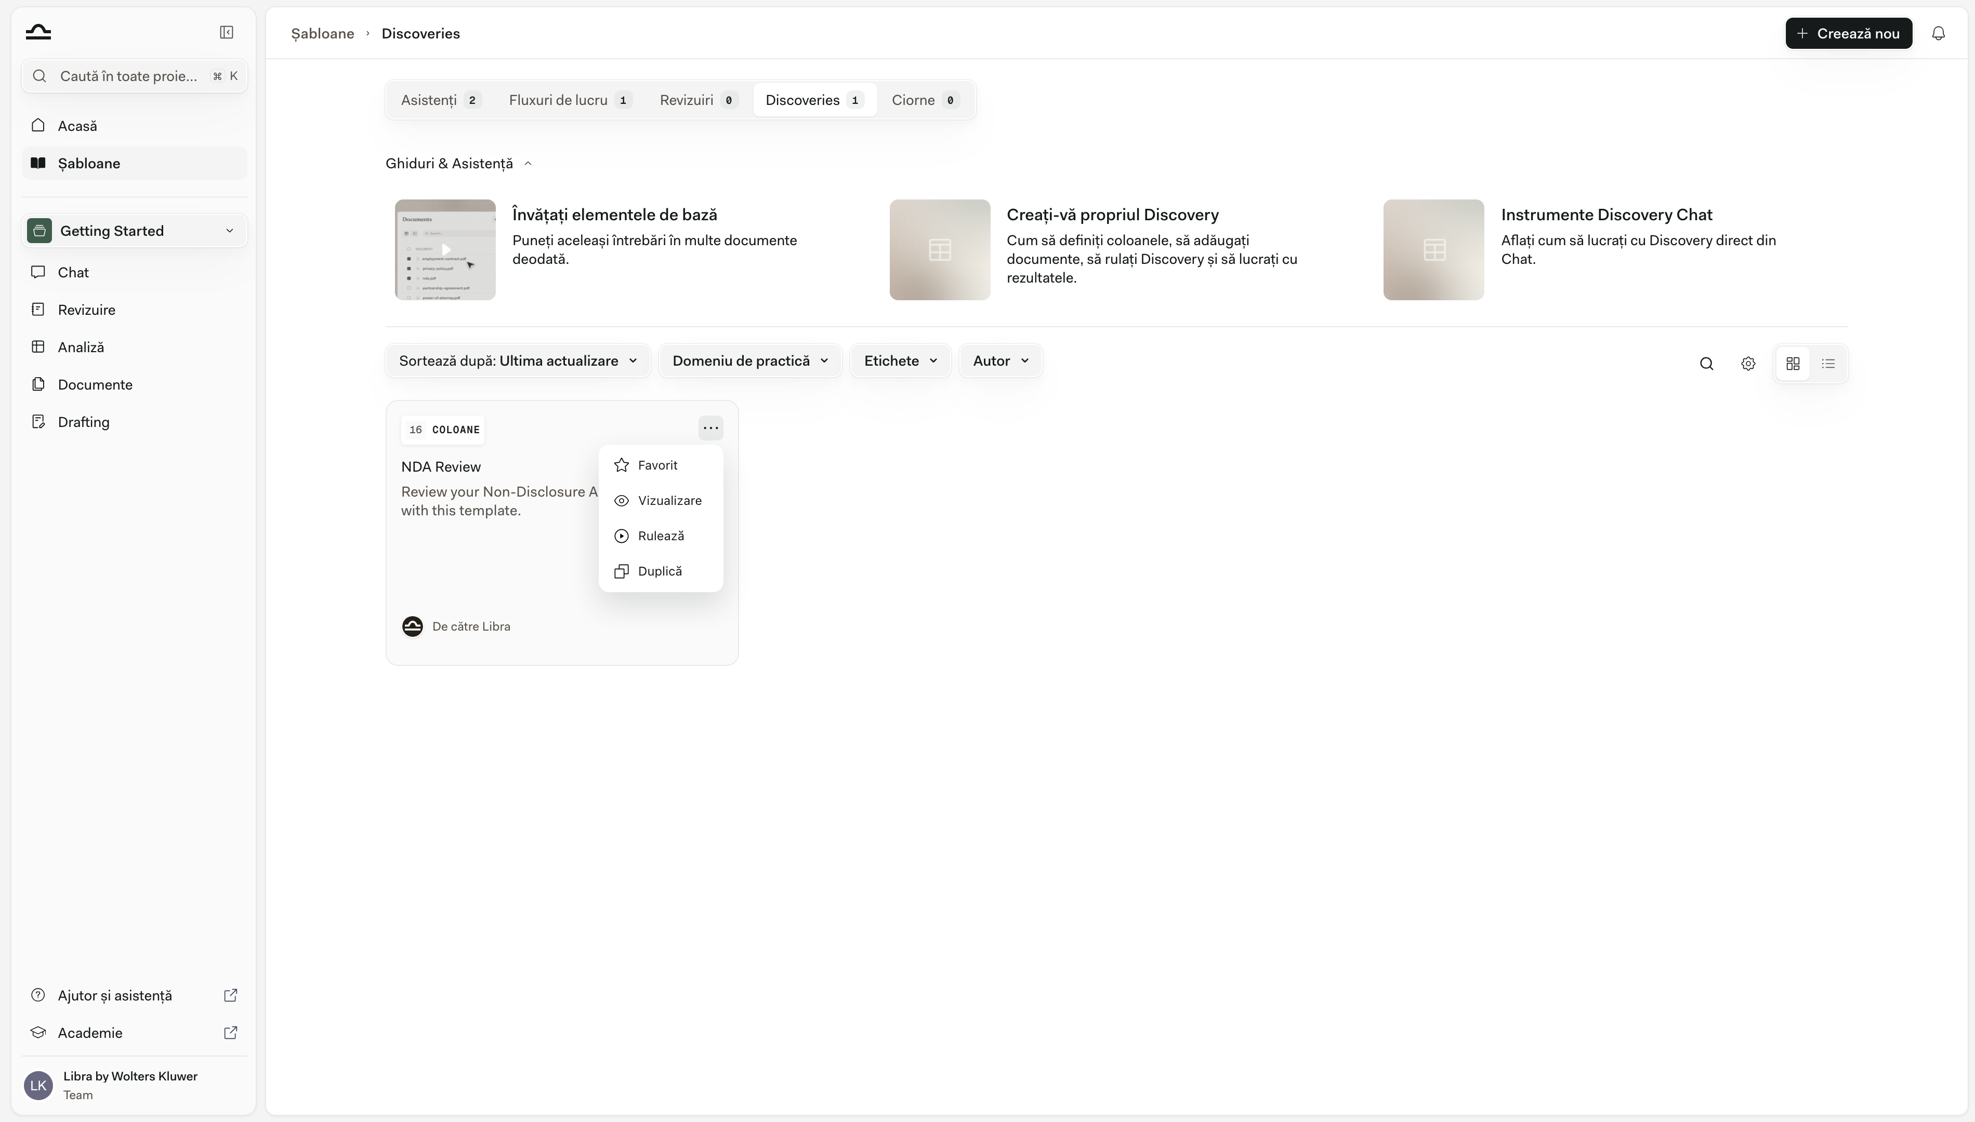Collapse the sidebar panel icon
This screenshot has width=1975, height=1122.
(227, 32)
